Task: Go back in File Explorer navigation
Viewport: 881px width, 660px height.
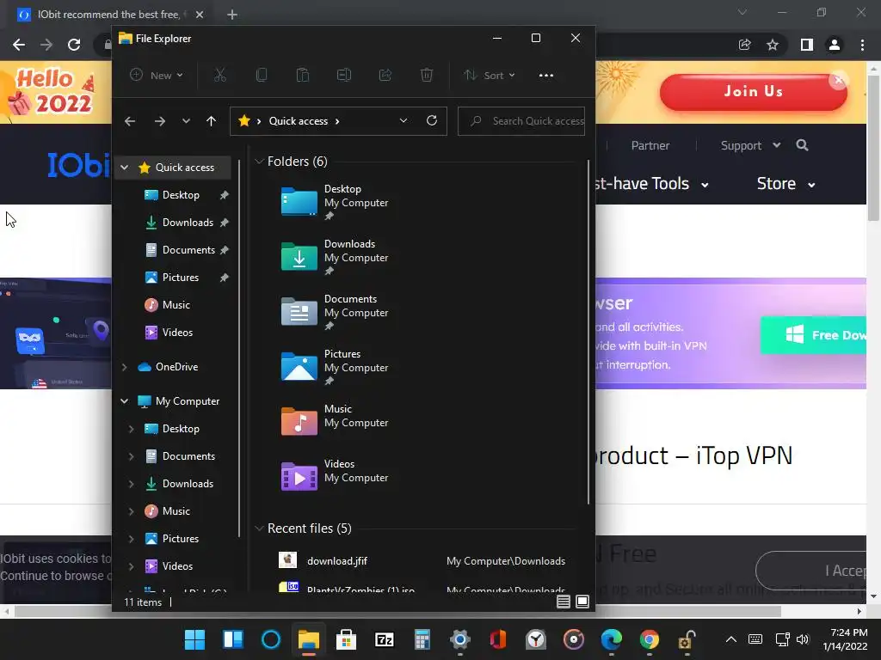Action: coord(130,121)
